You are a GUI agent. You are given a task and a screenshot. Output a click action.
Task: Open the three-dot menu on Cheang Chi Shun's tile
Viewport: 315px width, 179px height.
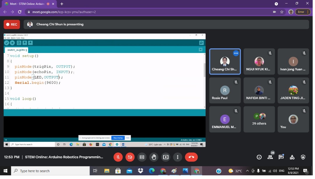pos(236,53)
